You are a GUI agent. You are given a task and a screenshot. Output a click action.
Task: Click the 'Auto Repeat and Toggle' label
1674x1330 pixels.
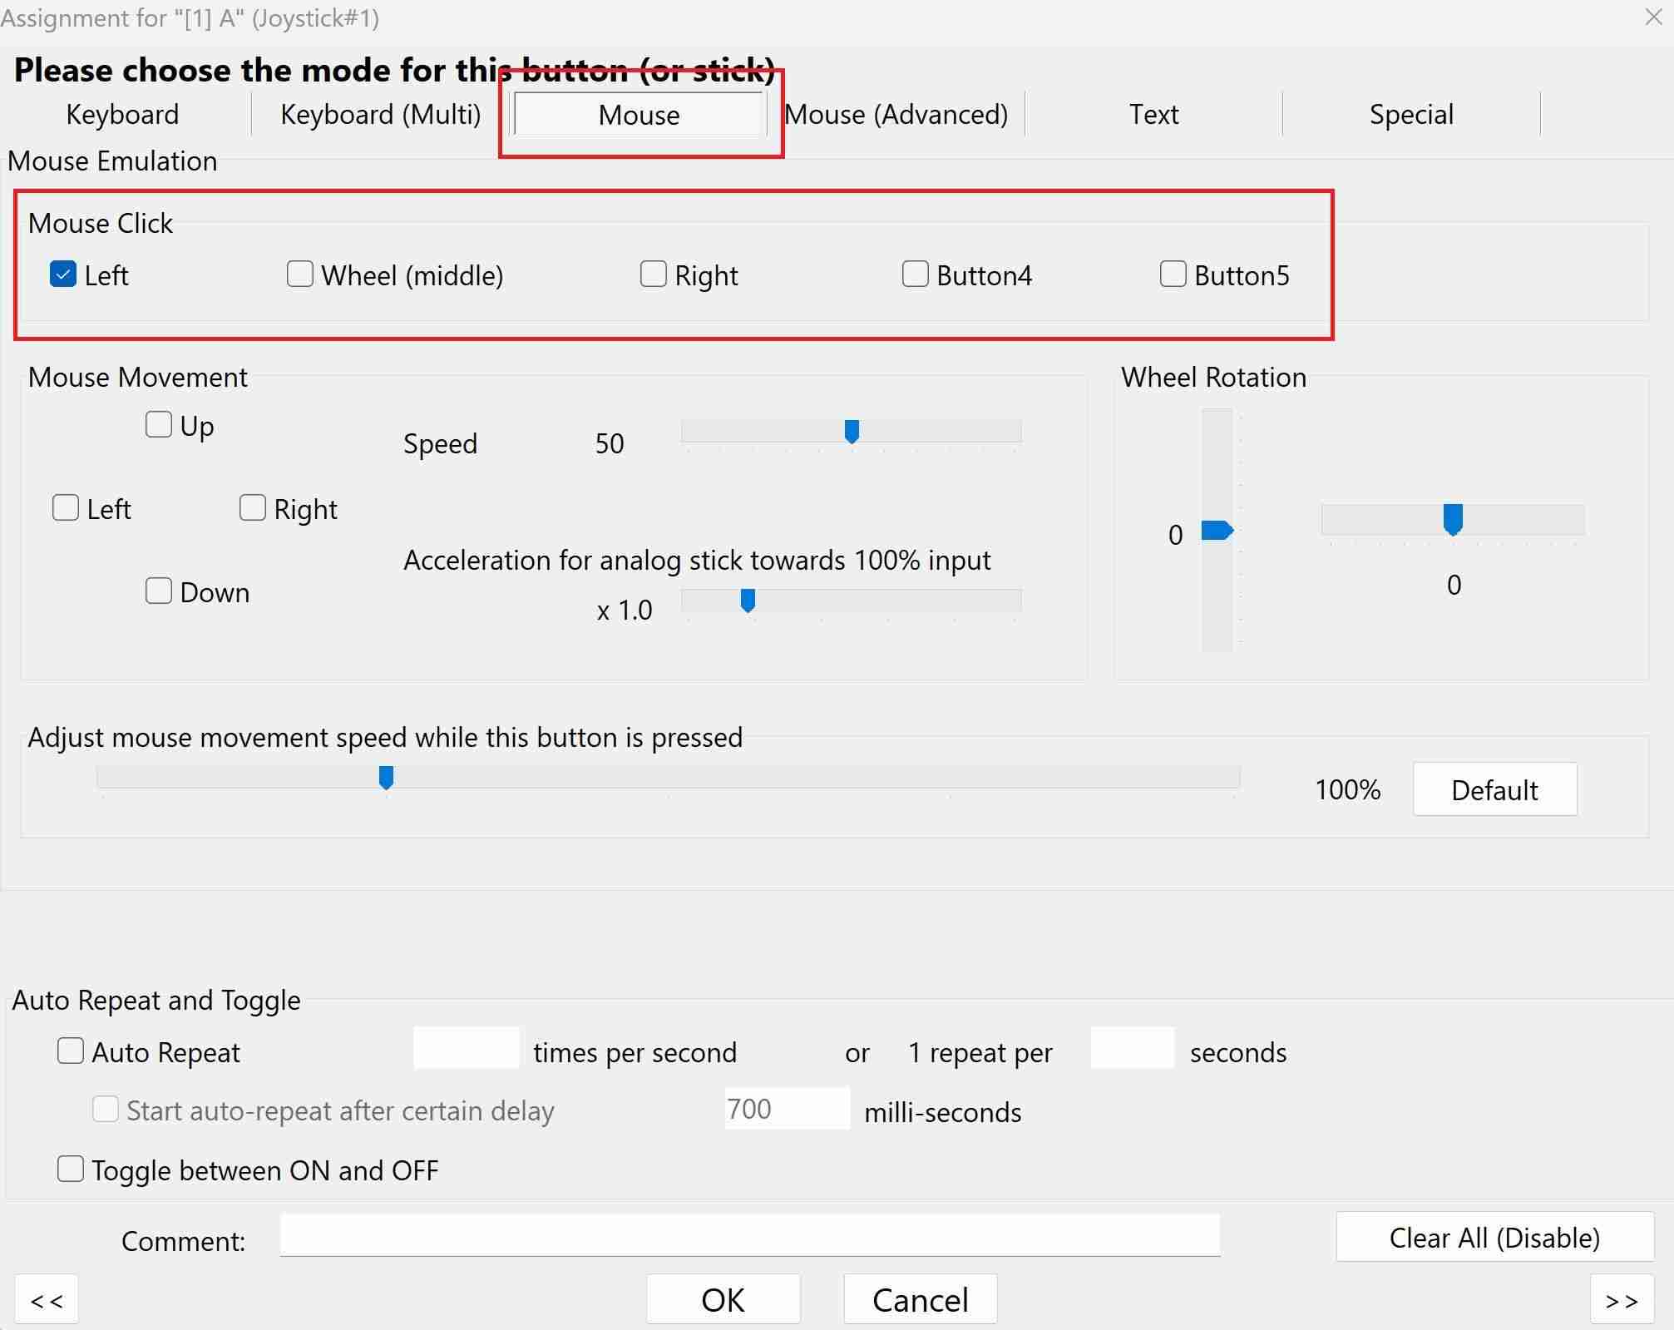coord(156,1000)
